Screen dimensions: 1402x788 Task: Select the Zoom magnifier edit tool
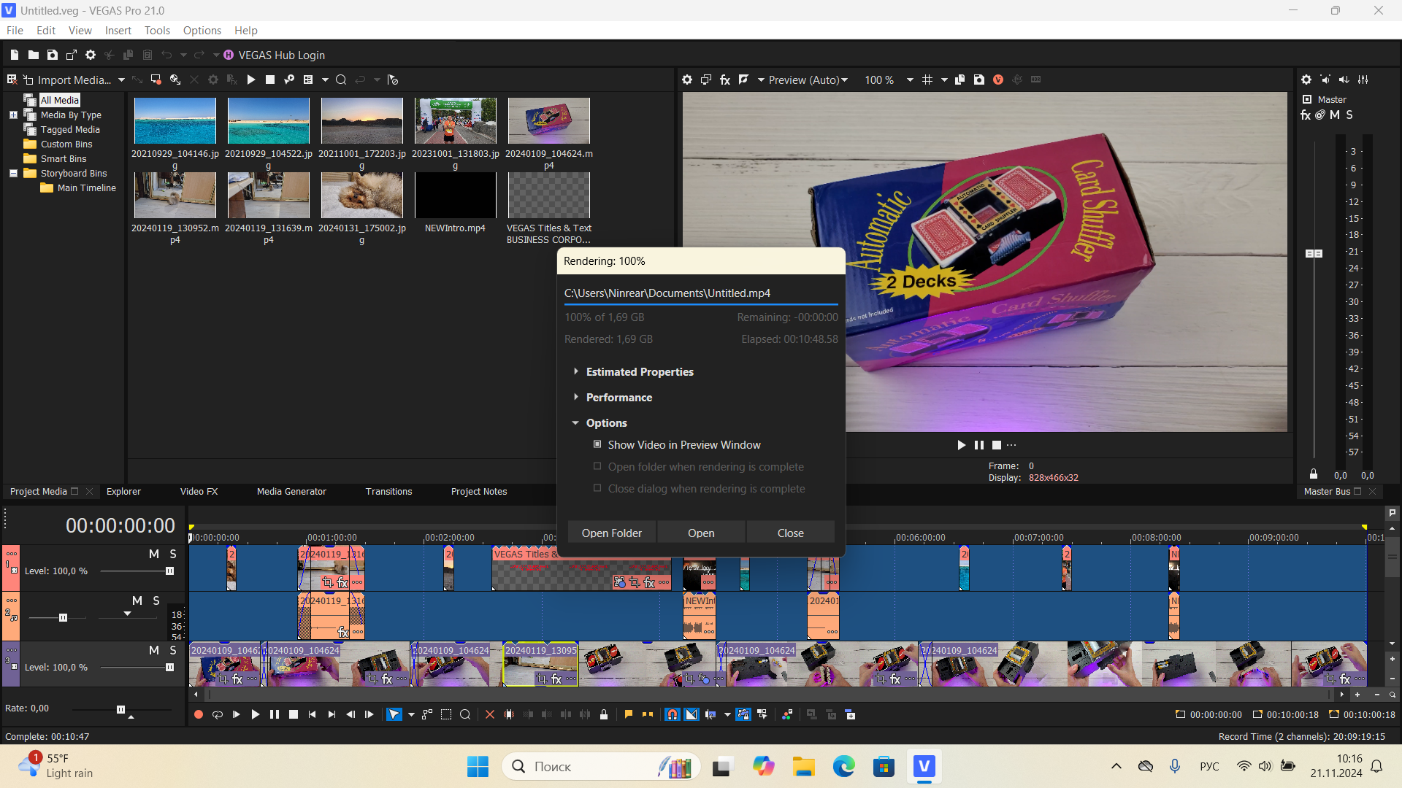tap(465, 715)
